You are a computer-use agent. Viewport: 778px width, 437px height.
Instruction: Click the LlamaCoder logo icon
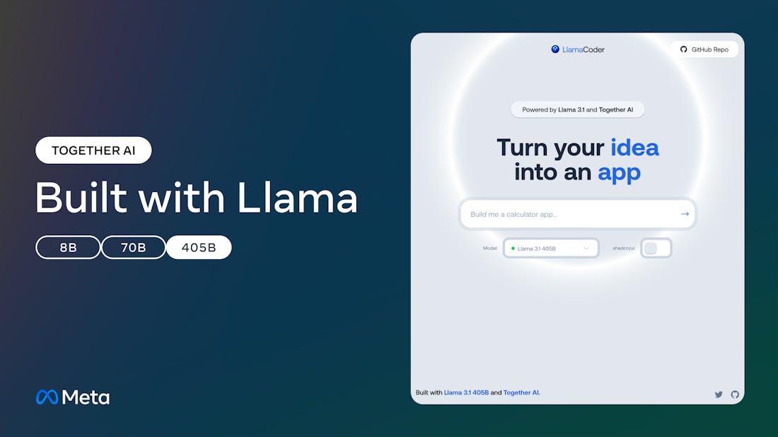point(555,49)
